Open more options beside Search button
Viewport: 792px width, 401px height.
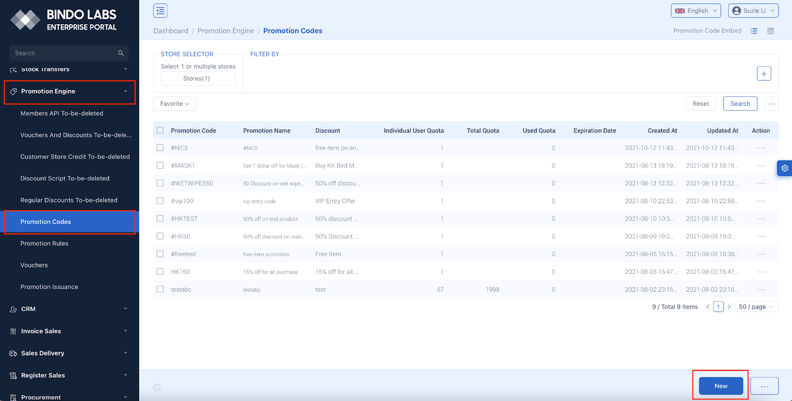771,104
